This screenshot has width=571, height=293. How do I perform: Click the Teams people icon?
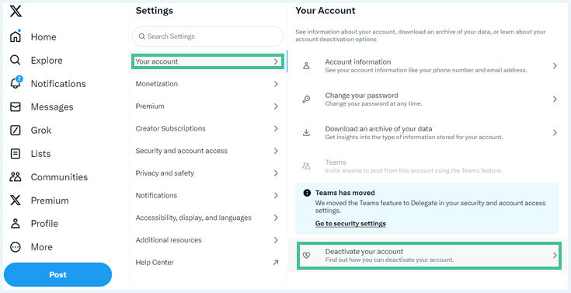click(306, 166)
